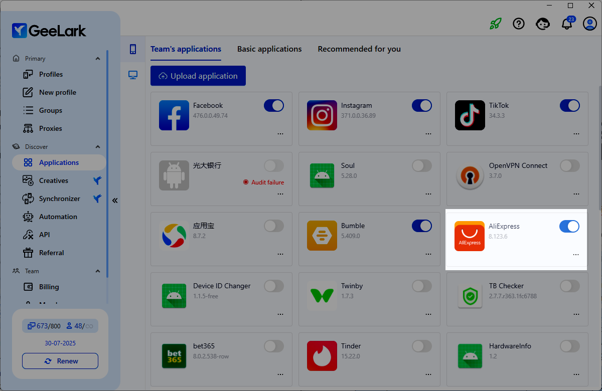Open more options for Soul
This screenshot has width=602, height=391.
[428, 194]
